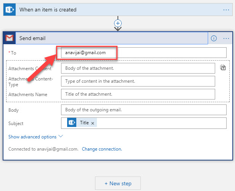Image resolution: width=235 pixels, height=191 pixels.
Task: Click the Attachments Content field
Action: click(138, 68)
